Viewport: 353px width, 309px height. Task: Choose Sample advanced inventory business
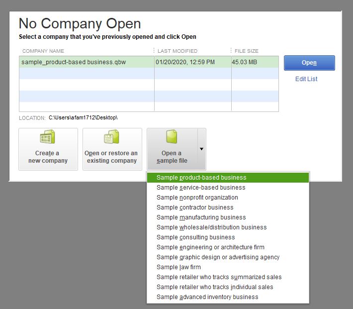[x=228, y=297]
